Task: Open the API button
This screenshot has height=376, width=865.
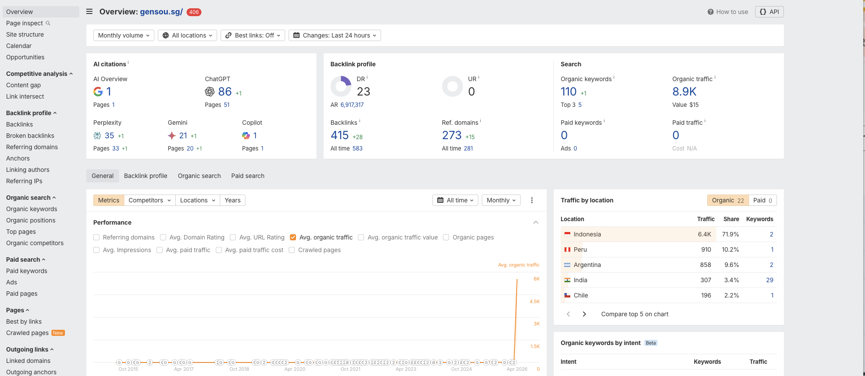Action: 770,12
